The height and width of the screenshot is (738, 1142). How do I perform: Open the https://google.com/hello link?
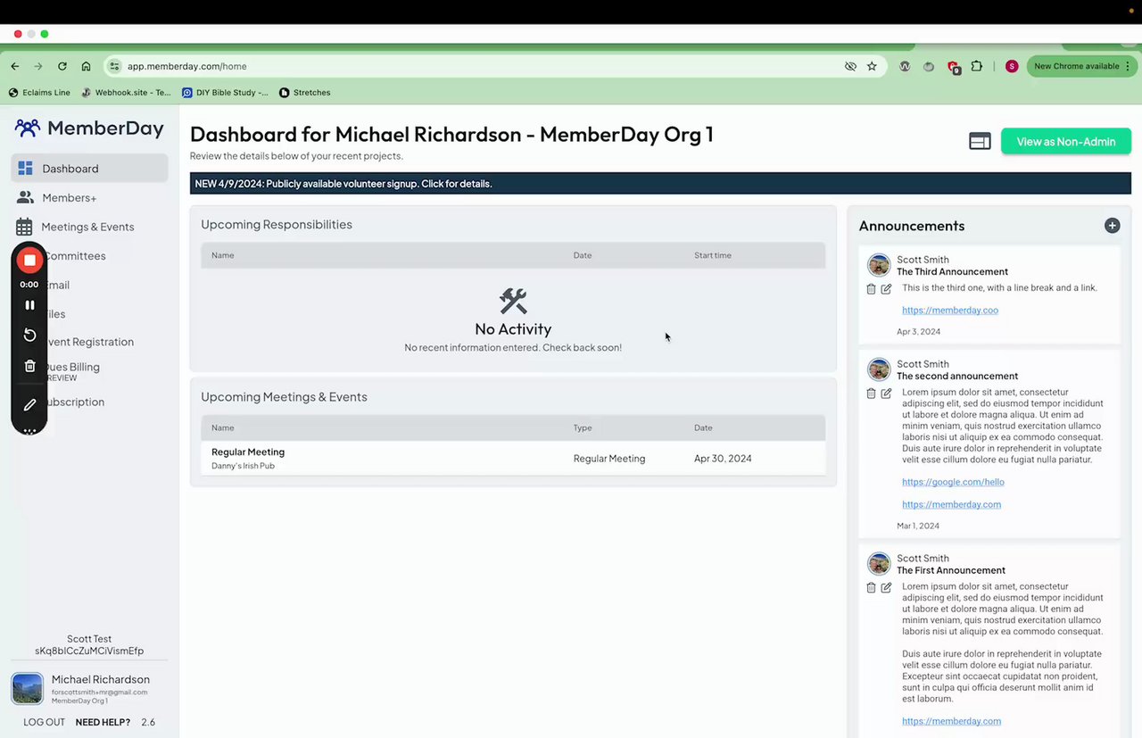[x=953, y=482]
